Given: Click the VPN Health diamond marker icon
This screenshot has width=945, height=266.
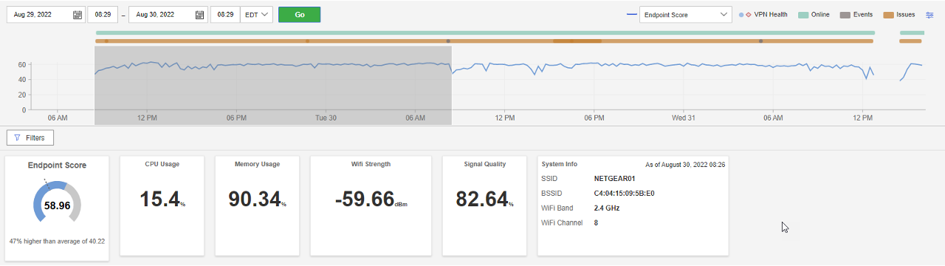Looking at the screenshot, I should point(748,15).
